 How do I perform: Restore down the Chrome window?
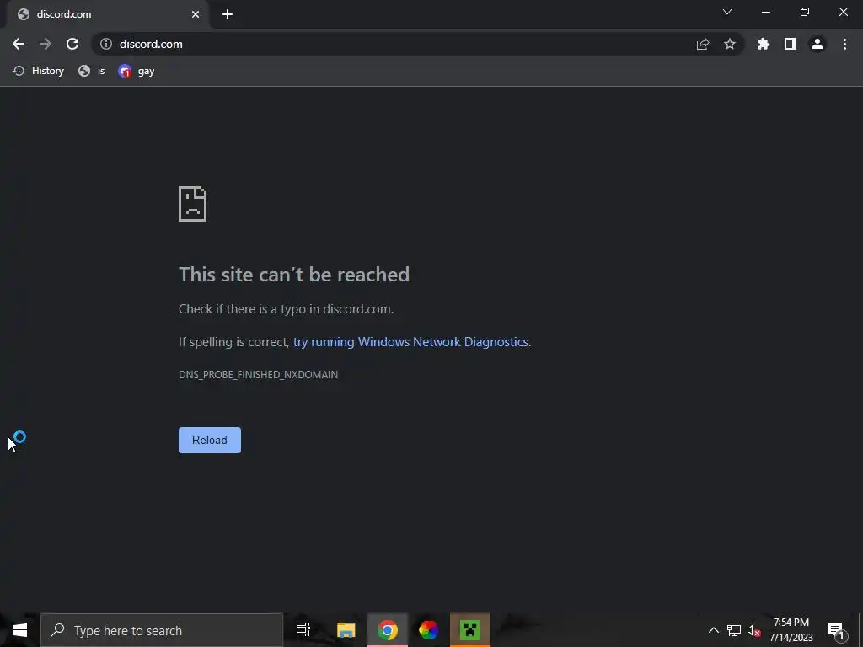(x=805, y=12)
